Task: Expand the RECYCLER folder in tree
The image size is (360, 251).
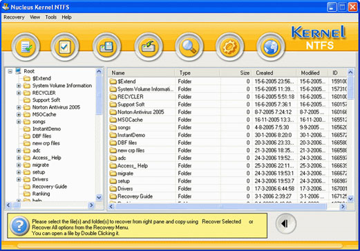Action: click(x=19, y=93)
